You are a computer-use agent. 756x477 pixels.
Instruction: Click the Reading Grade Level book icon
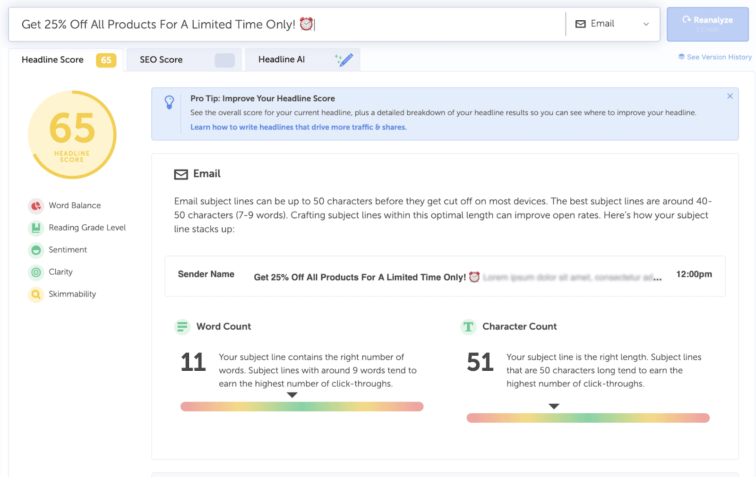pos(36,228)
